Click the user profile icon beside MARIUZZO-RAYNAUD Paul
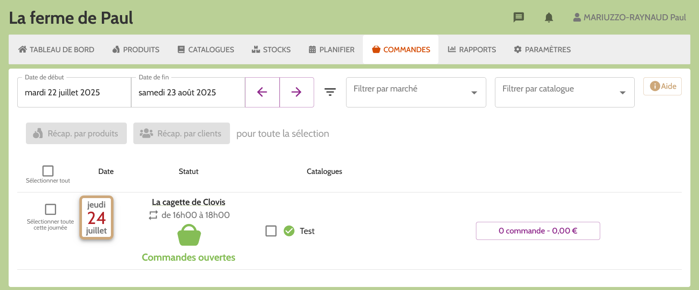This screenshot has height=290, width=699. (576, 17)
